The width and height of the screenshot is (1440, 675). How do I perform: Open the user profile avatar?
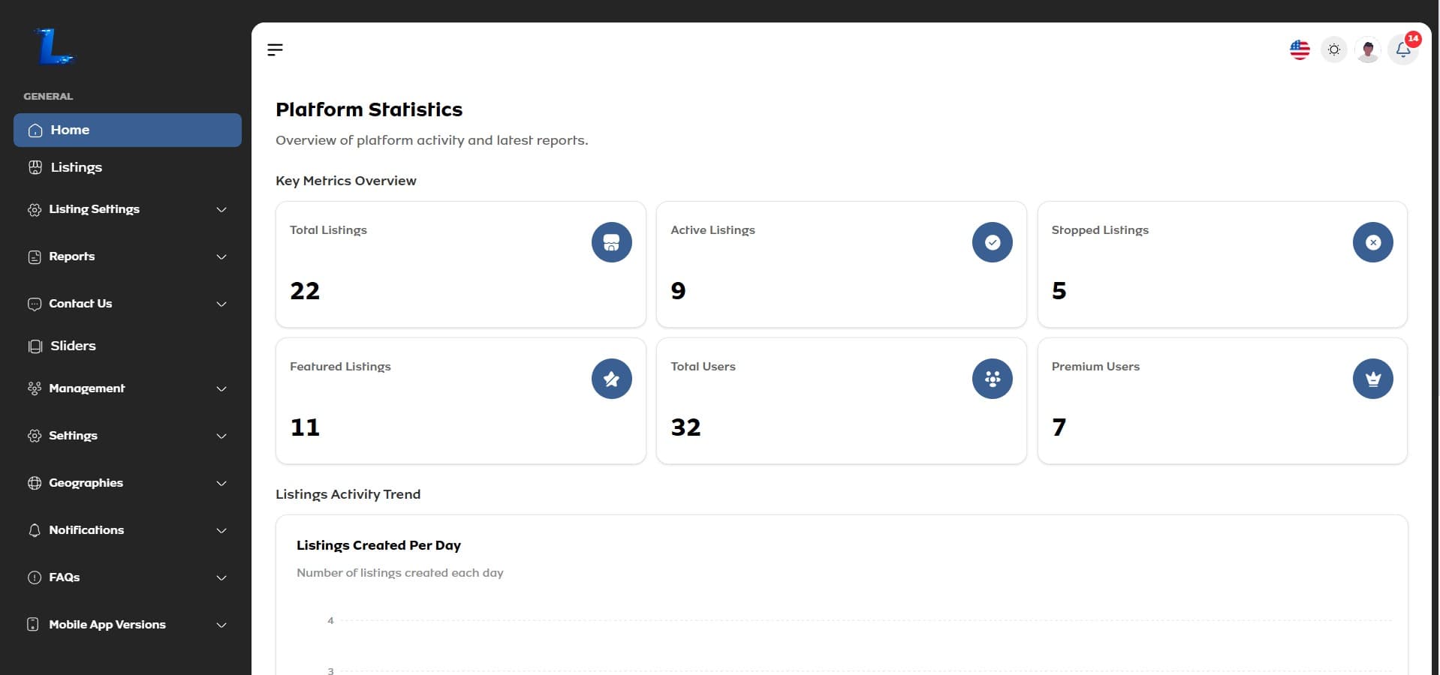(1368, 50)
